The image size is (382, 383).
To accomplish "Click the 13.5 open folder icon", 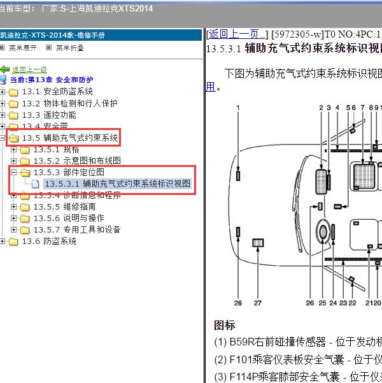I will click(13, 138).
